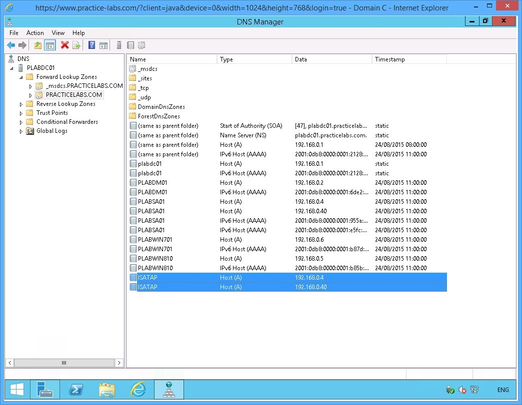Collapse the Forward Lookup Zones node
The height and width of the screenshot is (405, 522).
21,77
